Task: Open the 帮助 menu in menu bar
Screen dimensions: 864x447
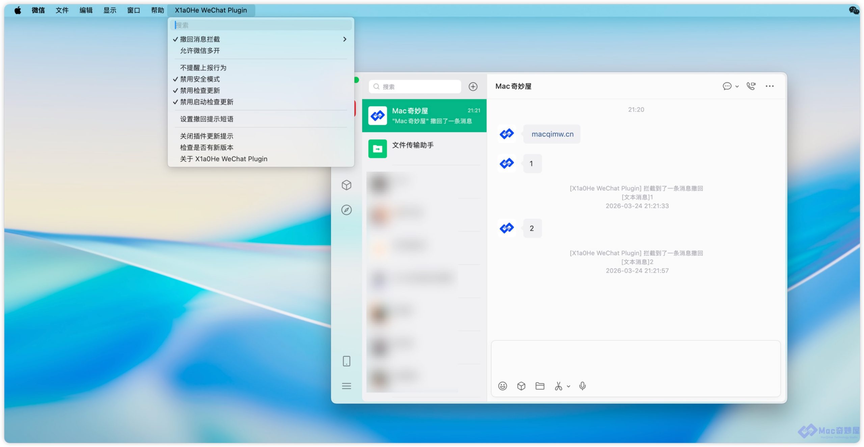Action: [157, 10]
